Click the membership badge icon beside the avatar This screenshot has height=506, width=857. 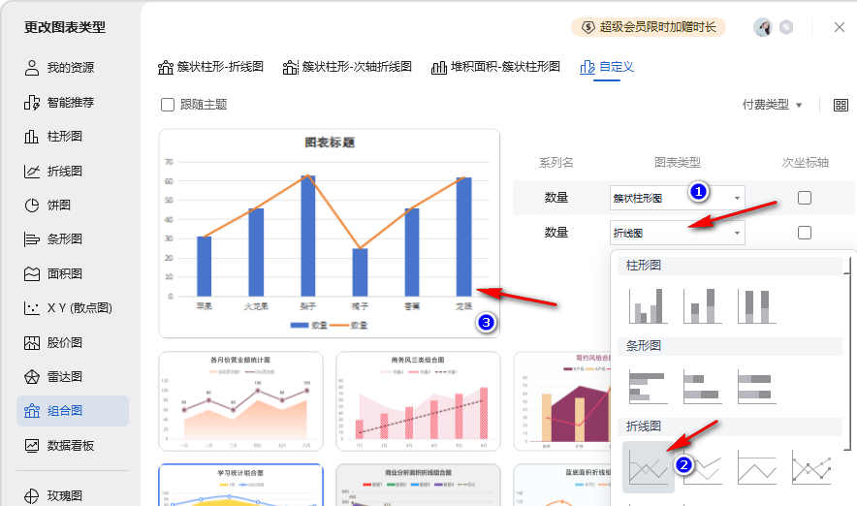[x=786, y=27]
